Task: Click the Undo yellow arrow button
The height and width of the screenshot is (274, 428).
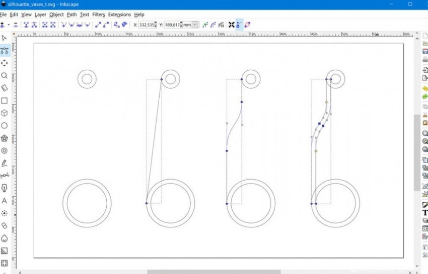Action: [425, 88]
